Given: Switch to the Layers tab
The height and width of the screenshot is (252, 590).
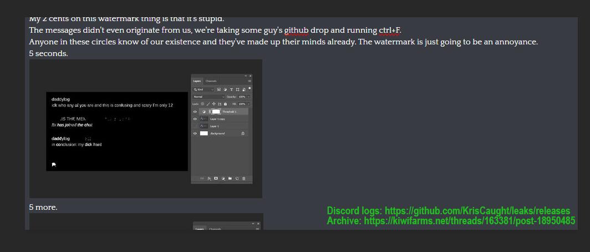Looking at the screenshot, I should pyautogui.click(x=197, y=81).
